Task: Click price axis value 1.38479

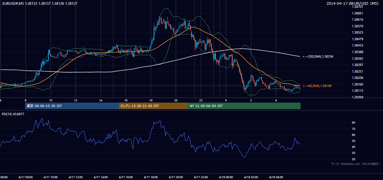Action: coord(358,39)
